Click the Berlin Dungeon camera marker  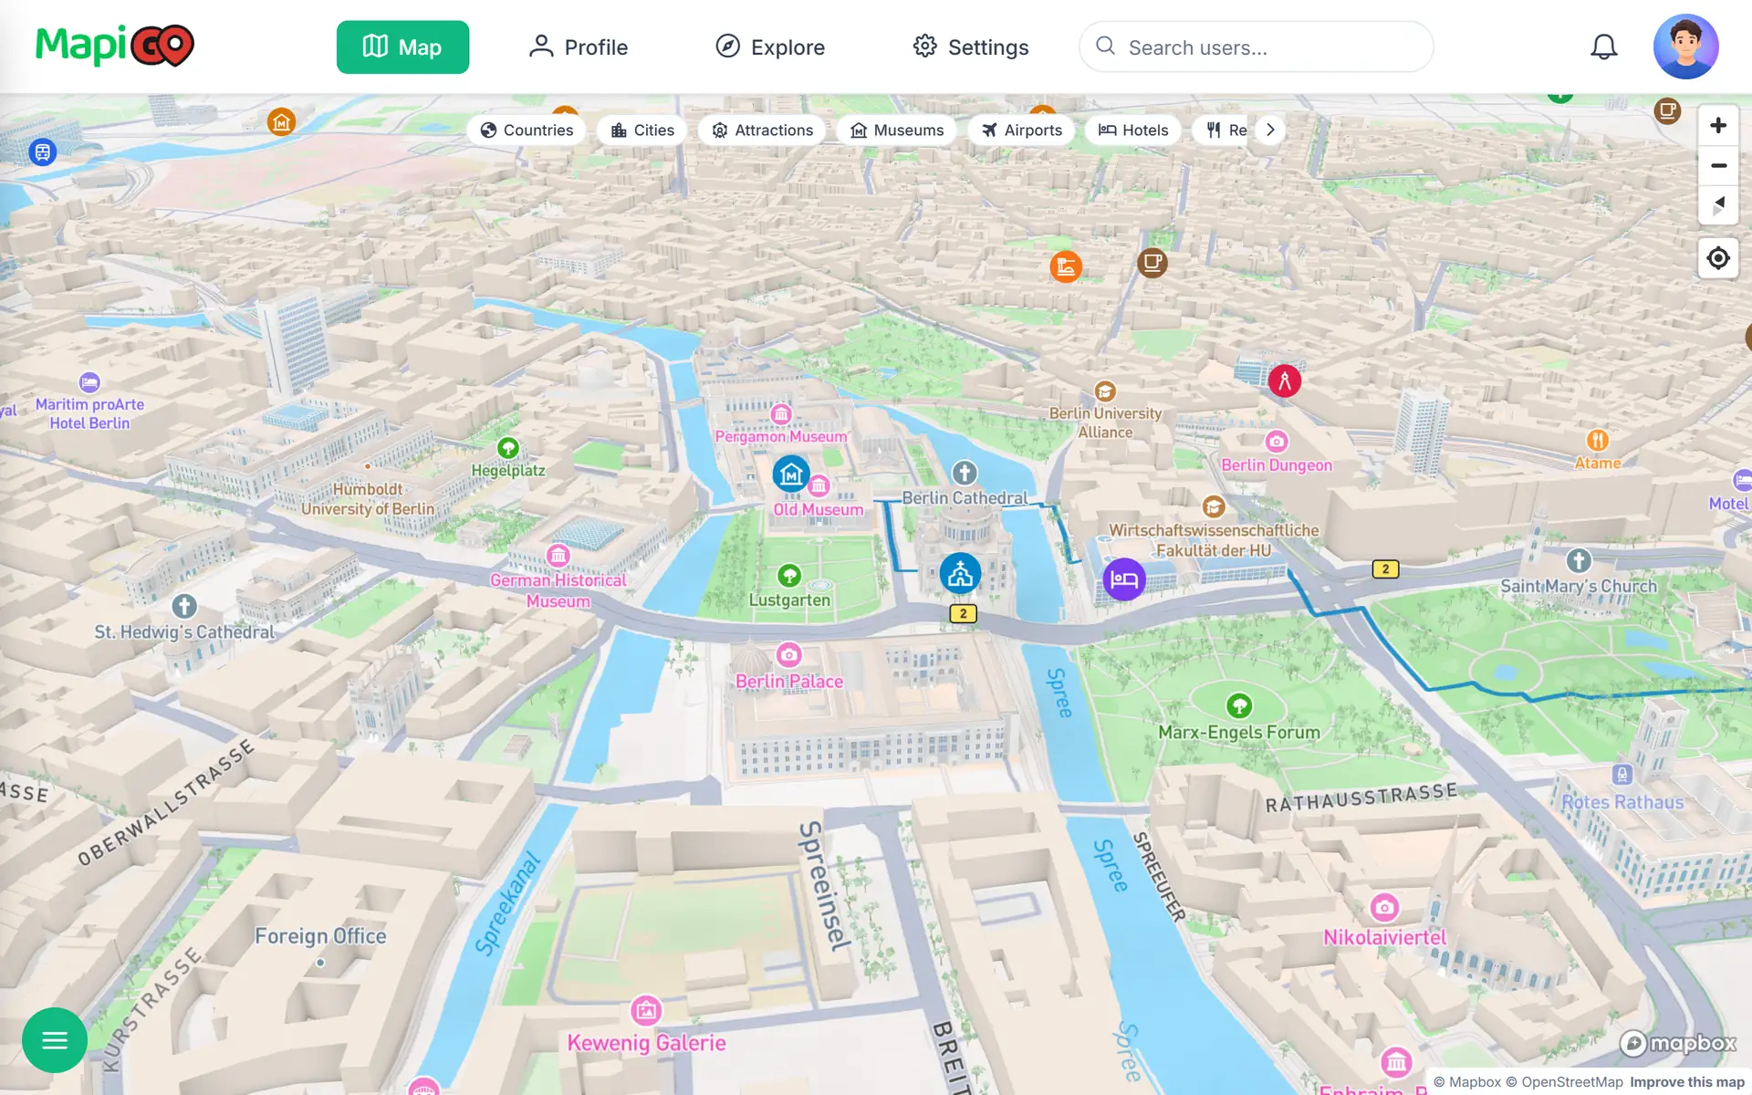click(x=1277, y=442)
